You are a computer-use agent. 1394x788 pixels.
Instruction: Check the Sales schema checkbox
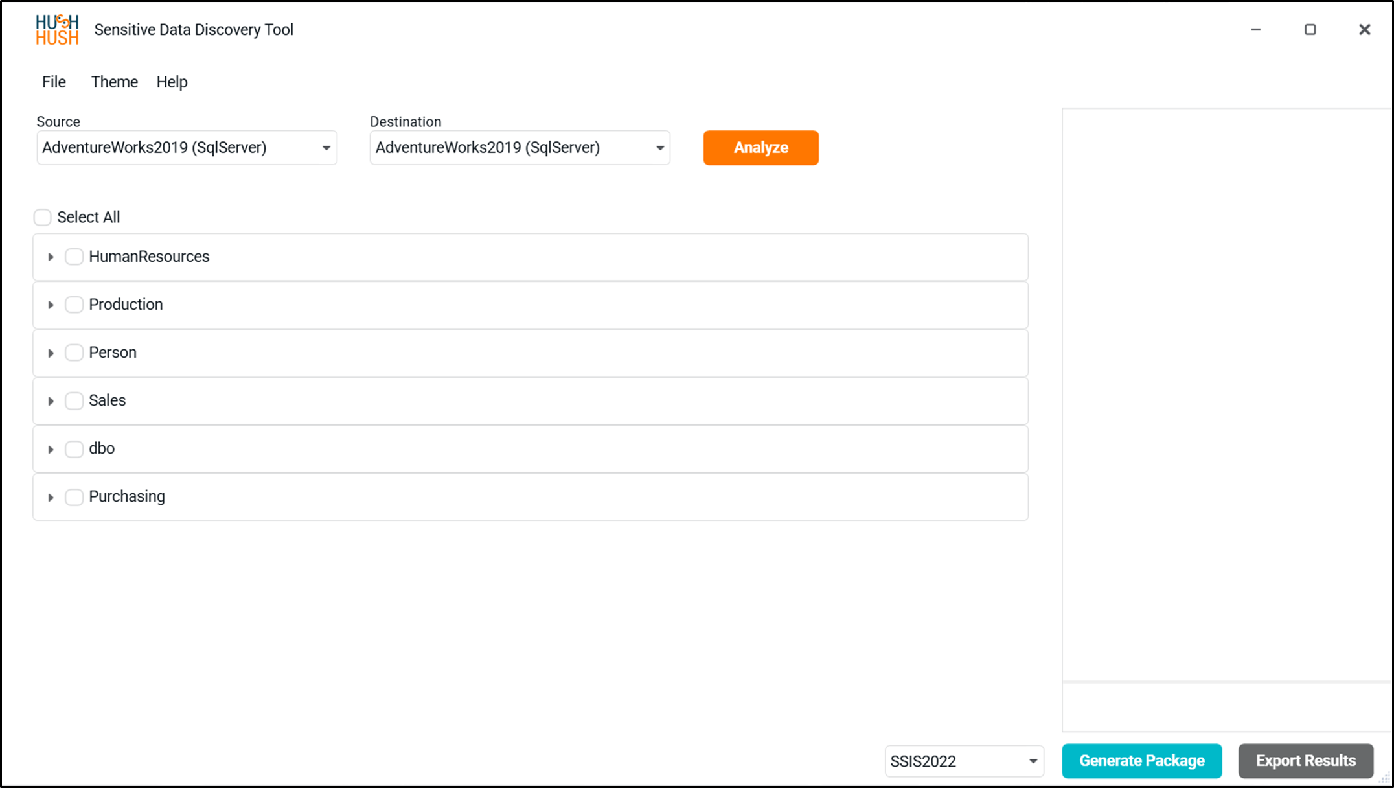point(74,400)
